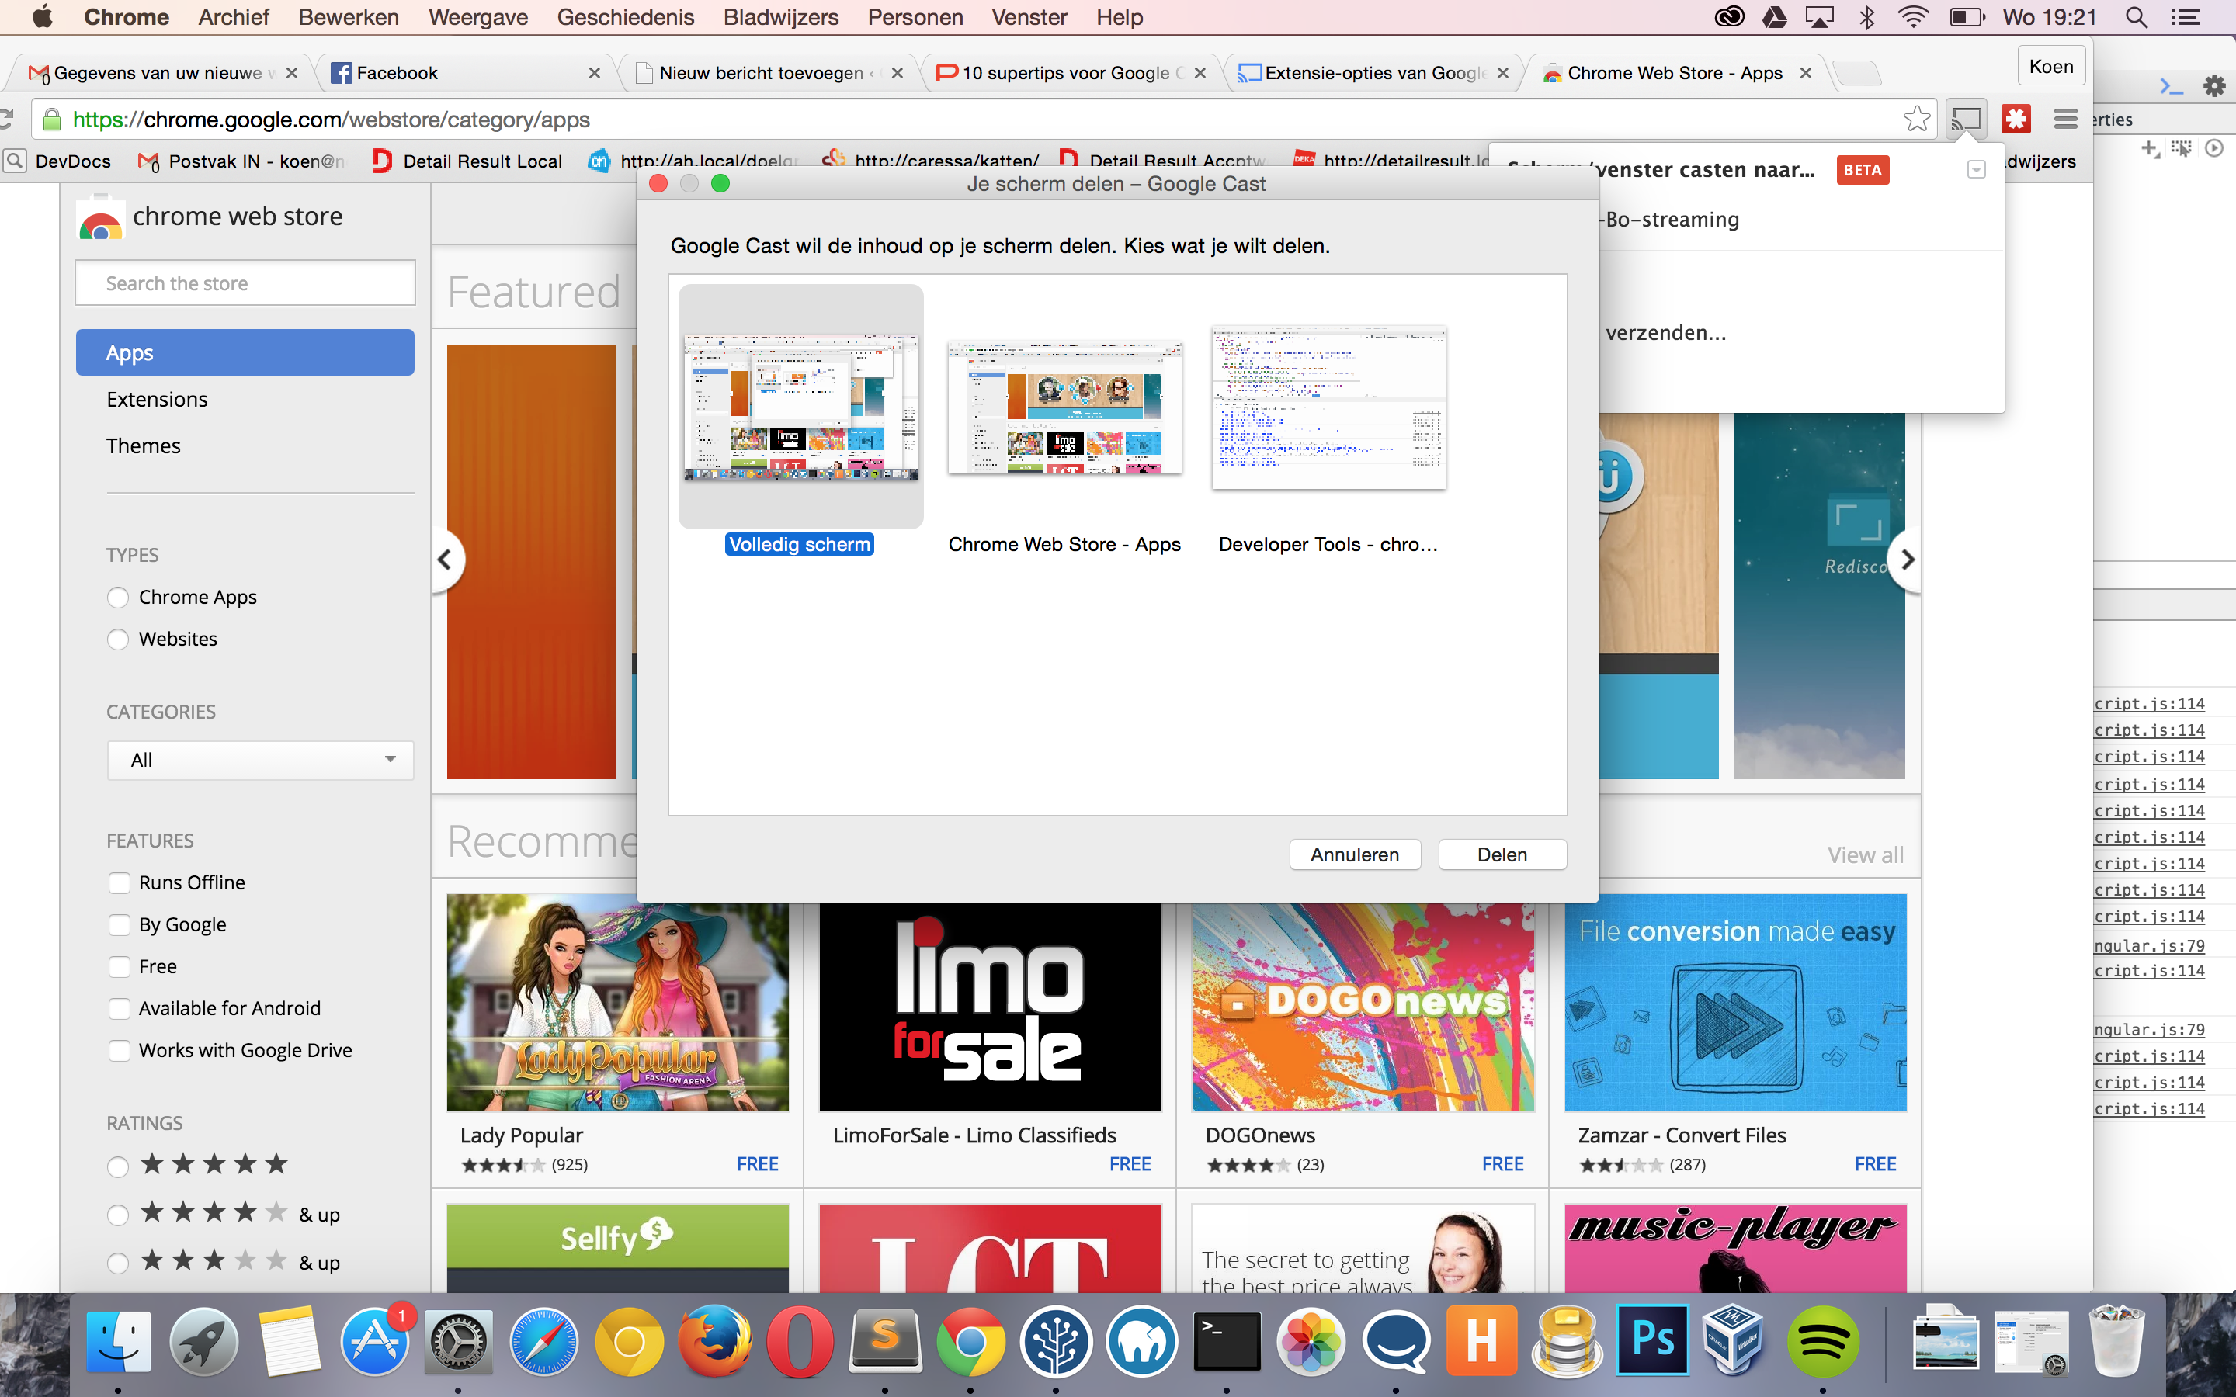Open the Postvak IN bookmark

(x=240, y=161)
